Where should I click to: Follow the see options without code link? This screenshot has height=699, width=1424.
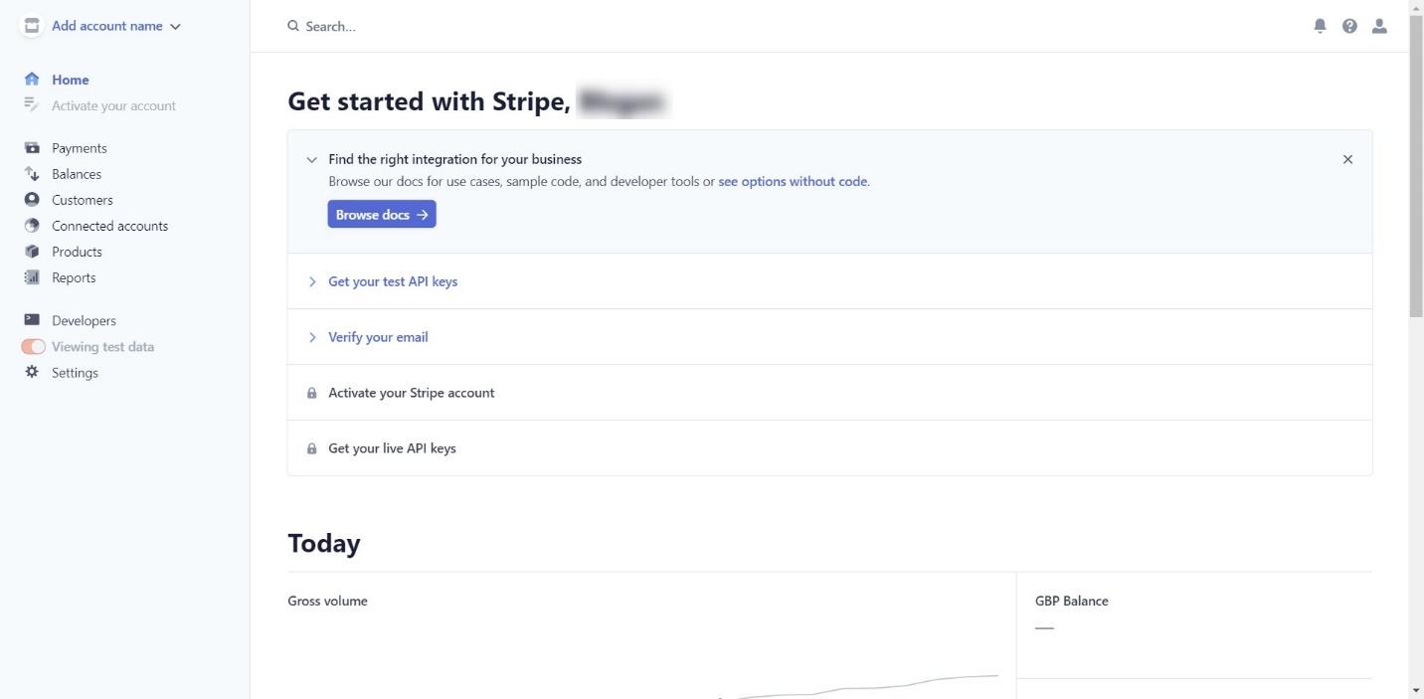pos(793,182)
